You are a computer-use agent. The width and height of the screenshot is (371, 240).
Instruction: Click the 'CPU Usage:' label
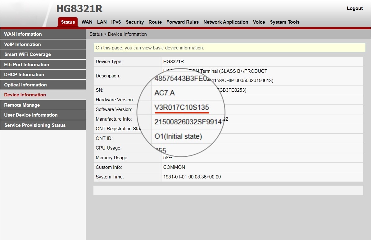(x=109, y=148)
